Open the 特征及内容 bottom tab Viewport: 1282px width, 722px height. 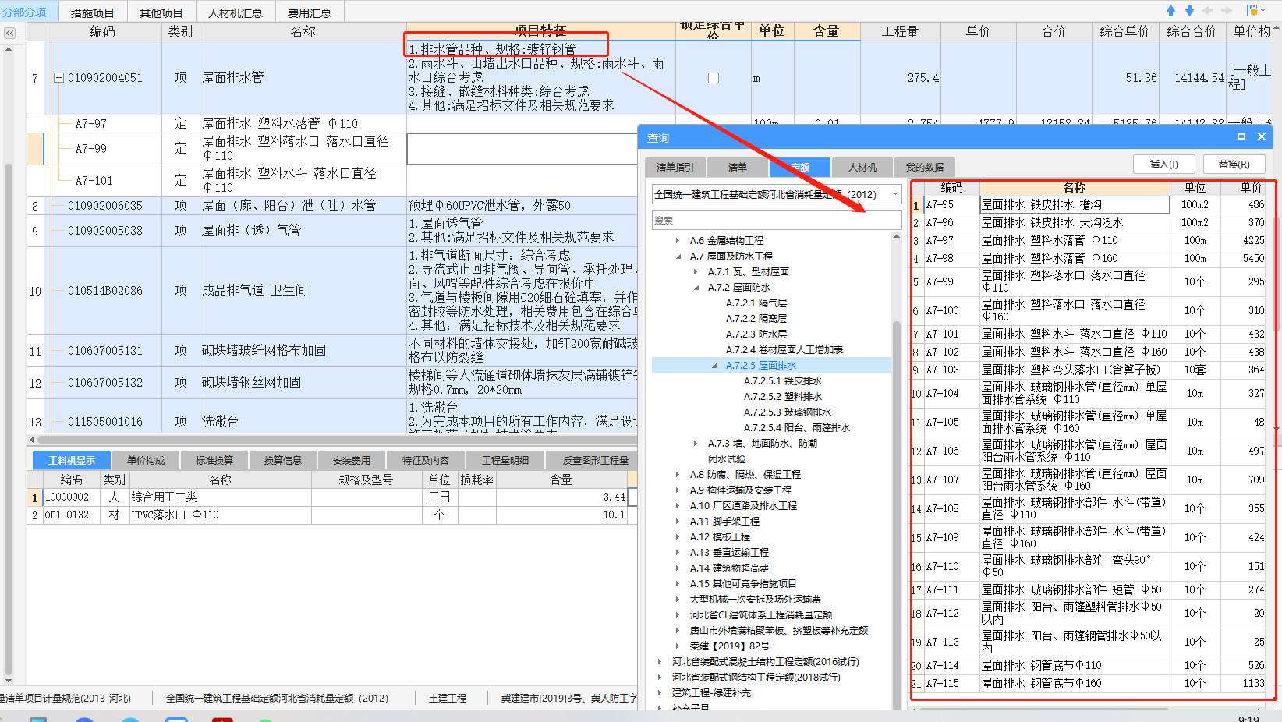pyautogui.click(x=426, y=460)
